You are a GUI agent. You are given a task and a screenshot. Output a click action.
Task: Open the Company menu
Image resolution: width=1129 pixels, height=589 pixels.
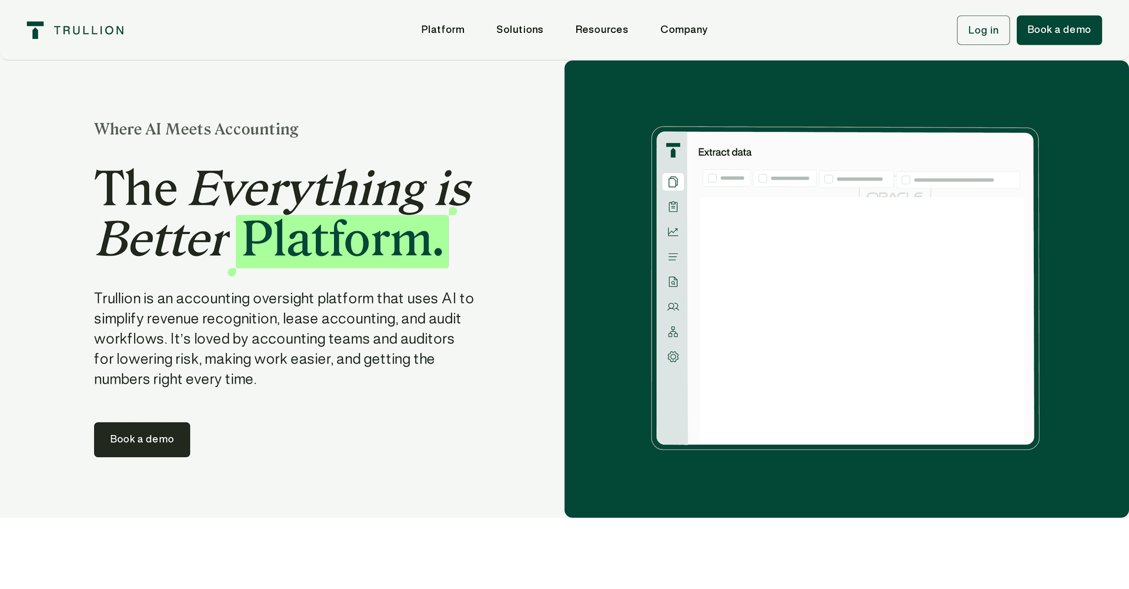coord(684,29)
